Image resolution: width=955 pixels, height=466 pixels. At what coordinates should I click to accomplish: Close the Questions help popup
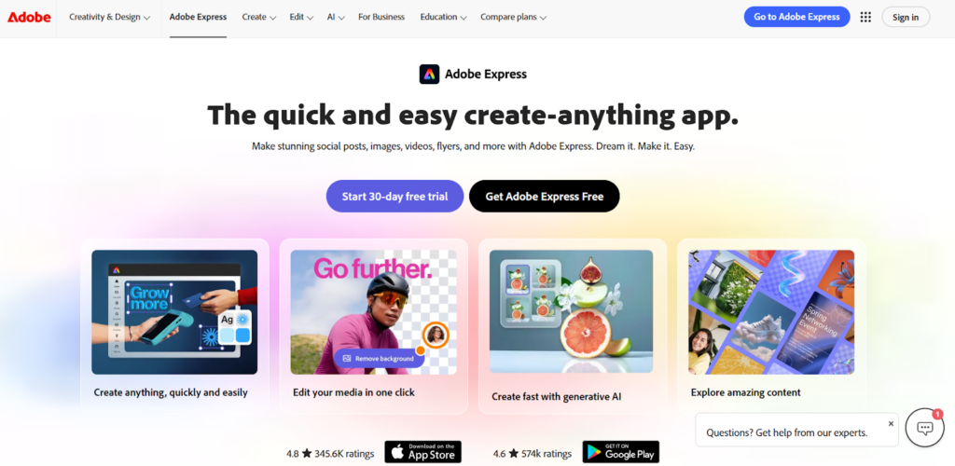tap(891, 423)
